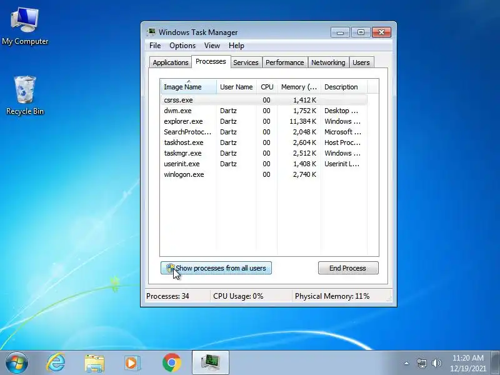Click Desktop ... description cell
The height and width of the screenshot is (375, 500).
click(341, 111)
